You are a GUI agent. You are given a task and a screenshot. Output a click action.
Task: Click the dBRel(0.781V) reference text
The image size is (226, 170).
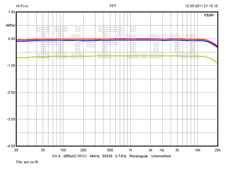pyautogui.click(x=76, y=156)
